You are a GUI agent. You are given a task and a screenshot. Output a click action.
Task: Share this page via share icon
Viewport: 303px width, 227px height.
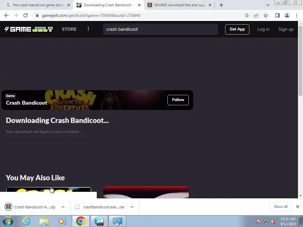256,15
